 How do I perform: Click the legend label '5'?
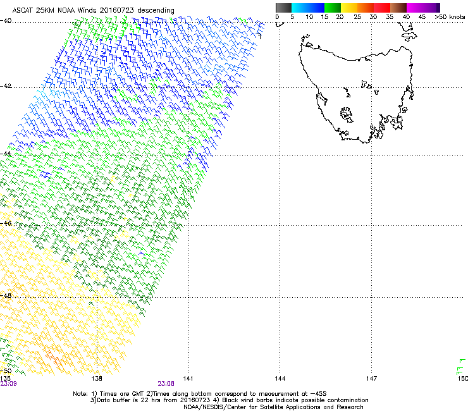(x=292, y=17)
